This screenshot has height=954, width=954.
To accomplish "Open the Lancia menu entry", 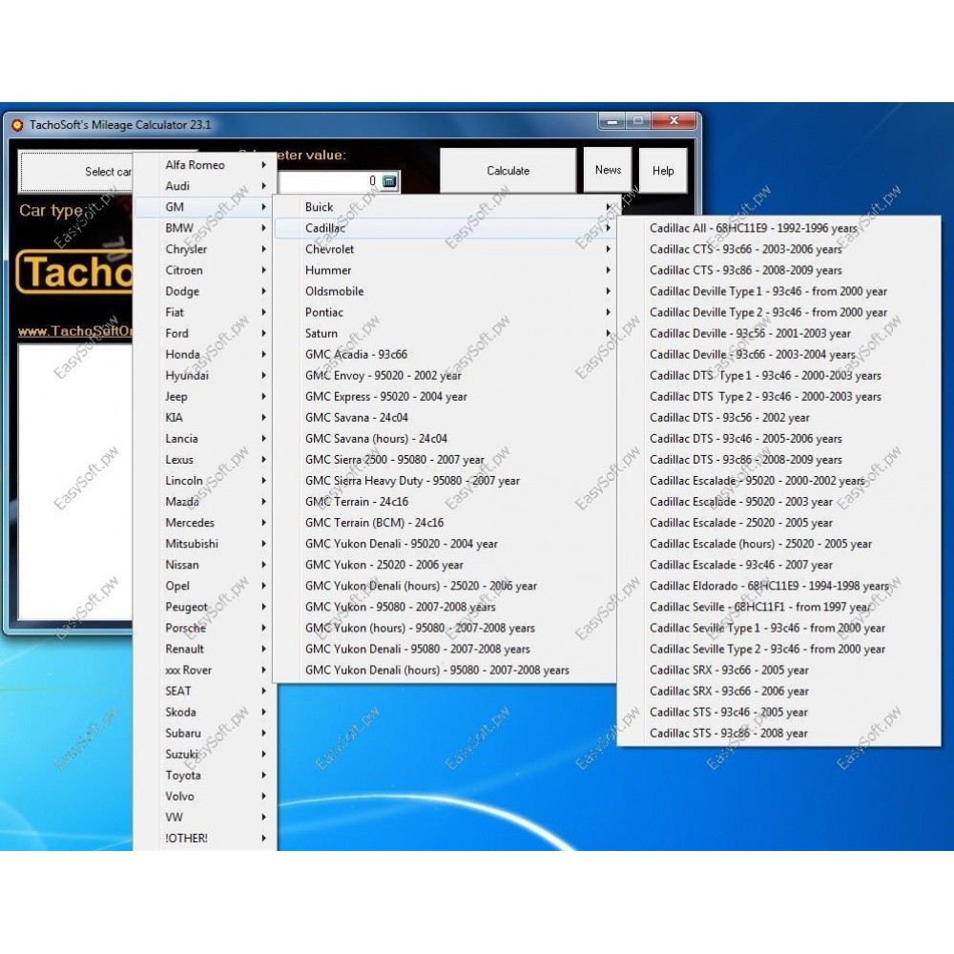I will (204, 439).
